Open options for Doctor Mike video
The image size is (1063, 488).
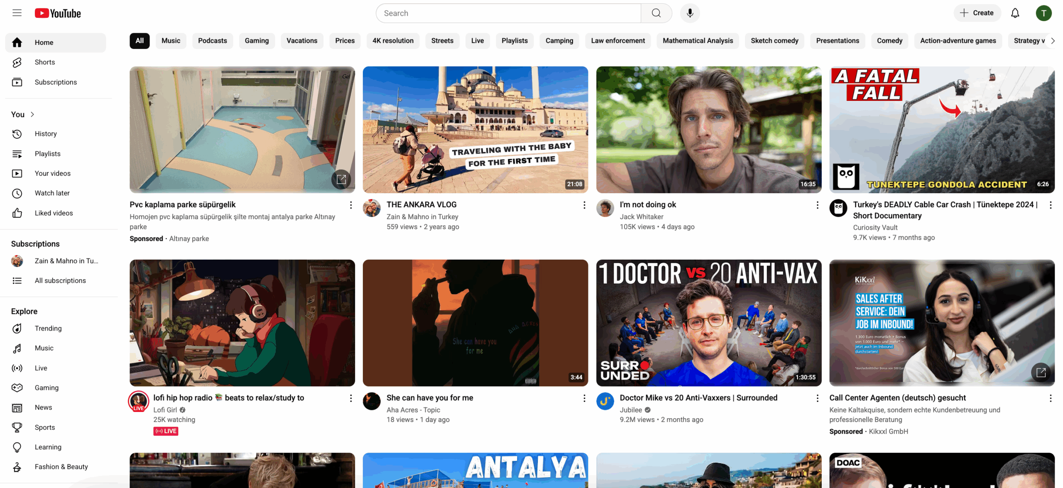coord(817,398)
